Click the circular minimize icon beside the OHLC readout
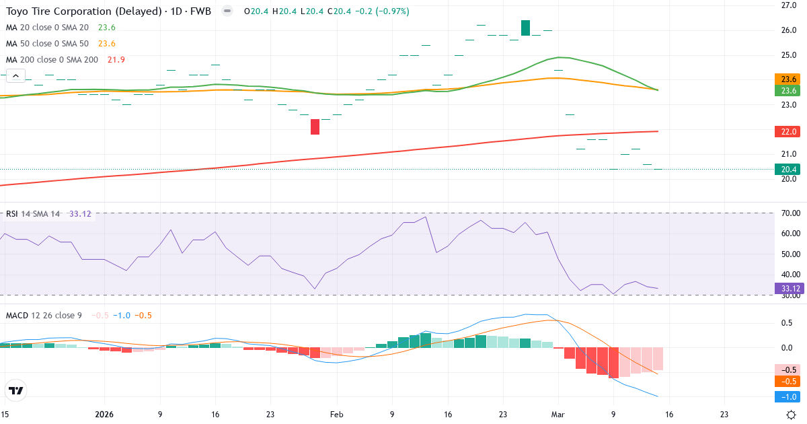The width and height of the screenshot is (807, 424). tap(227, 11)
